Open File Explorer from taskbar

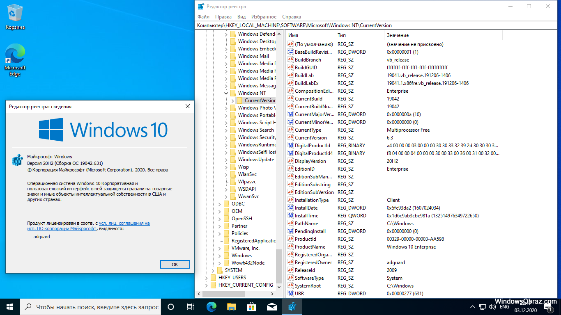click(x=232, y=306)
